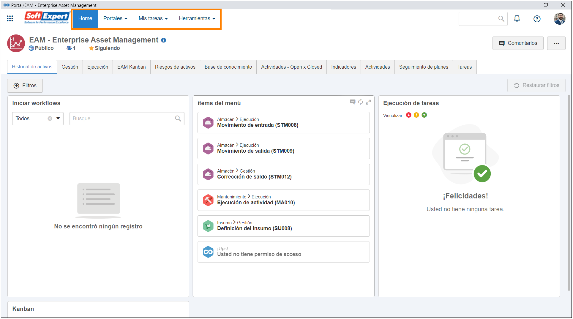Click the Corrección de saldo warehouse icon
This screenshot has height=319, width=573.
208,174
